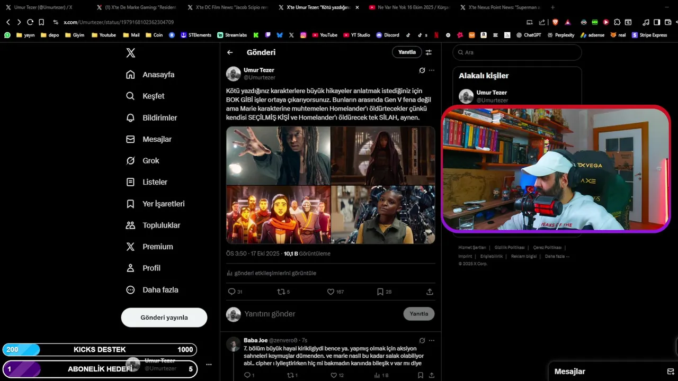Like Baba Joe's reply with 12 likes
678x381 pixels.
(x=334, y=375)
